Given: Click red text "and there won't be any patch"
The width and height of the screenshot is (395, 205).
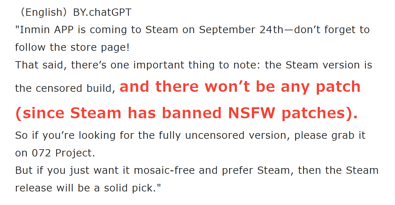Looking at the screenshot, I should [x=240, y=87].
